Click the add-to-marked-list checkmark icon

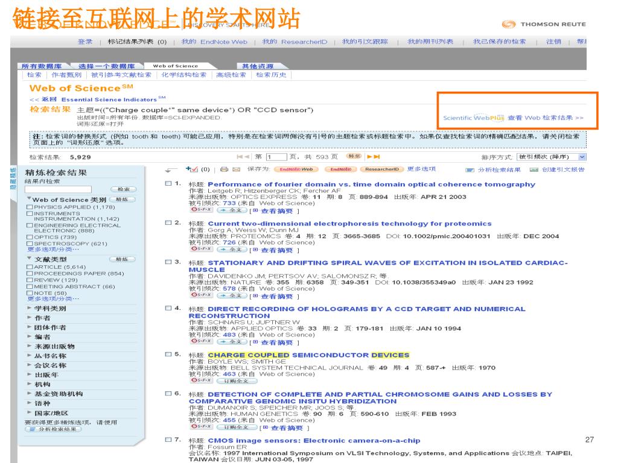tap(192, 169)
